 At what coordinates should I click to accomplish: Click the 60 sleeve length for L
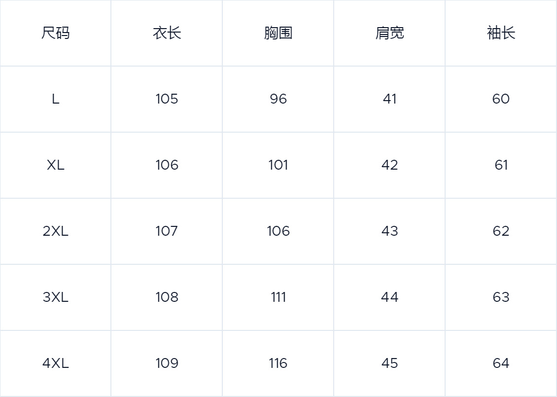click(x=501, y=99)
